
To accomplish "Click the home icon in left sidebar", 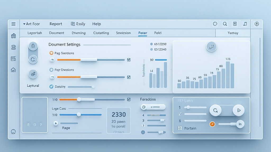I will 13,70.
